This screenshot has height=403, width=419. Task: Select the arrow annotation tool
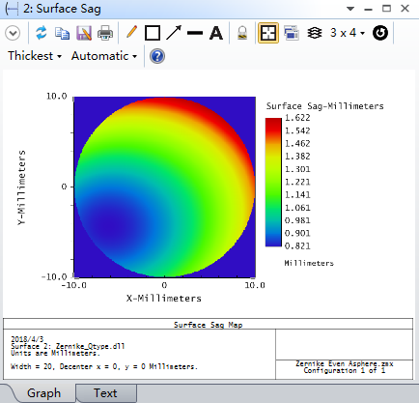pyautogui.click(x=174, y=33)
